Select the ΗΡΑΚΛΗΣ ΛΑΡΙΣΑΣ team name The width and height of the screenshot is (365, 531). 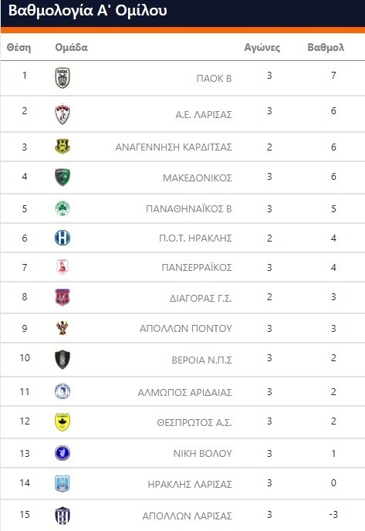pyautogui.click(x=190, y=484)
